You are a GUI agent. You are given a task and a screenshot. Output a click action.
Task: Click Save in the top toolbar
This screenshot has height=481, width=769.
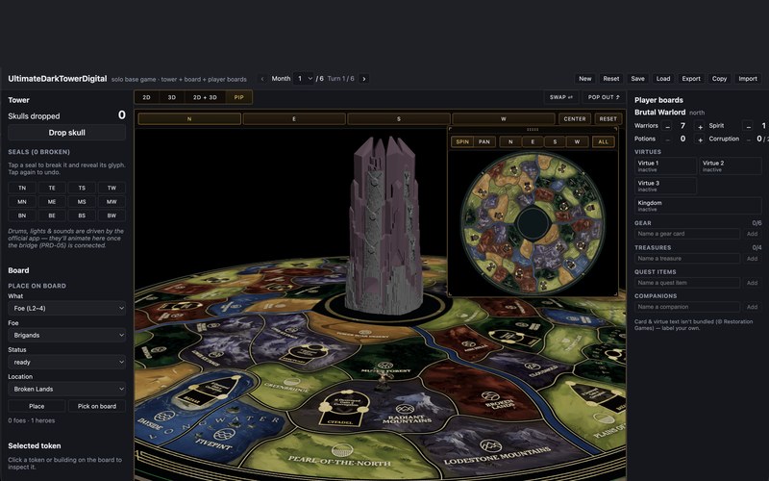pyautogui.click(x=637, y=79)
